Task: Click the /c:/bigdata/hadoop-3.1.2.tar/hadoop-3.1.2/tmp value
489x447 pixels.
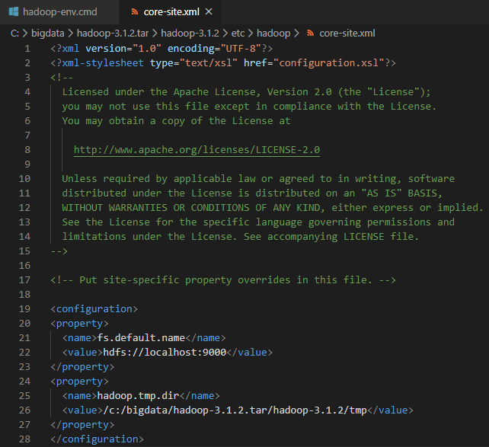Action: pos(235,410)
